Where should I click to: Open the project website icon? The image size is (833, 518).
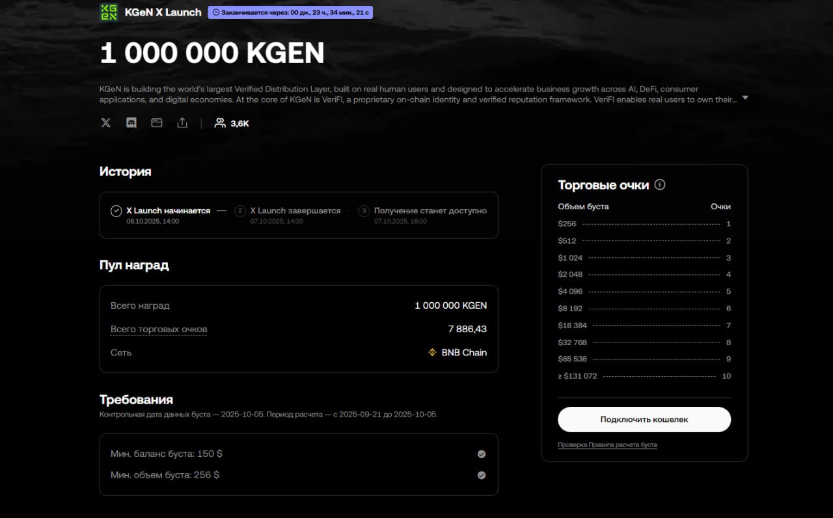pyautogui.click(x=157, y=123)
